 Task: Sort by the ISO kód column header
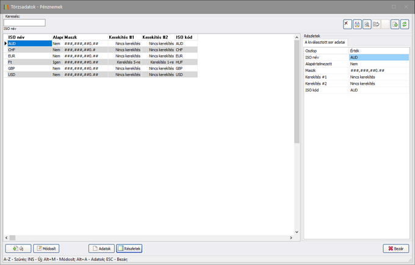[186, 37]
